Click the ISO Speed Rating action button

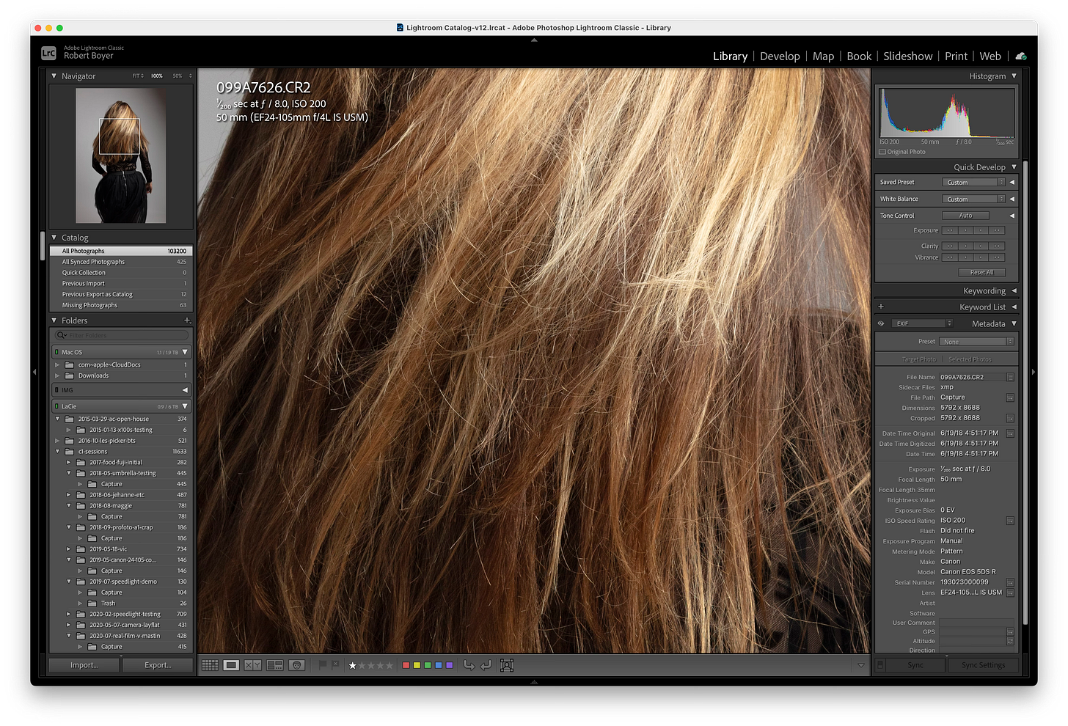pos(1010,521)
